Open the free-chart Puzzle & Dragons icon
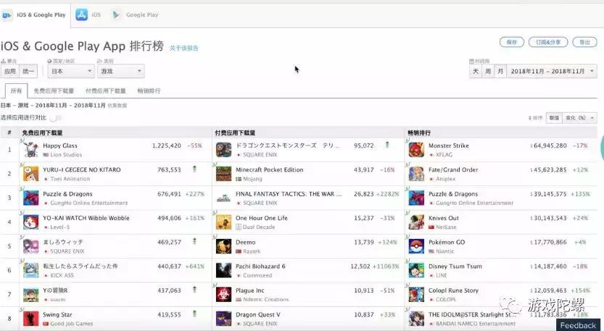This screenshot has width=604, height=331. tap(30, 198)
